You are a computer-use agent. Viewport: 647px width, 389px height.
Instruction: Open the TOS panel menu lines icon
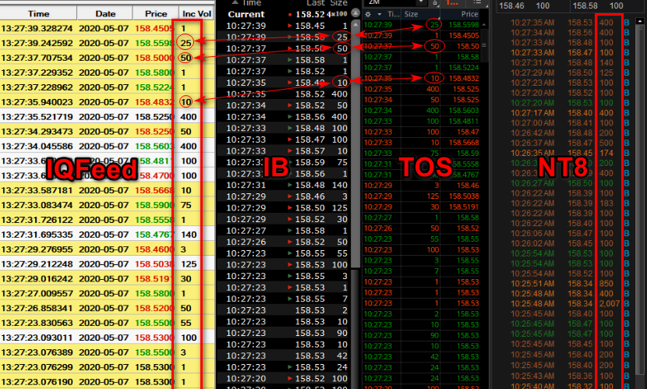point(476,2)
